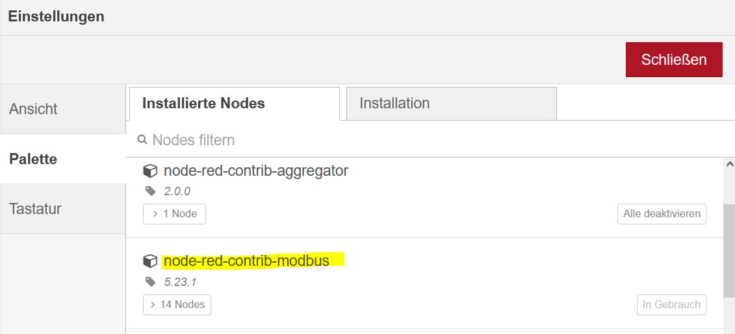This screenshot has width=735, height=334.
Task: Click the chevron icon in the 14 Nodes button
Action: coord(153,305)
